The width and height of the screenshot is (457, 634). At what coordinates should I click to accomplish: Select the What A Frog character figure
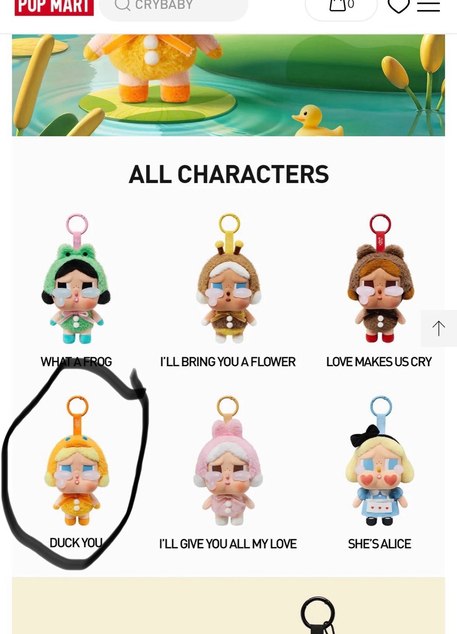coord(76,279)
